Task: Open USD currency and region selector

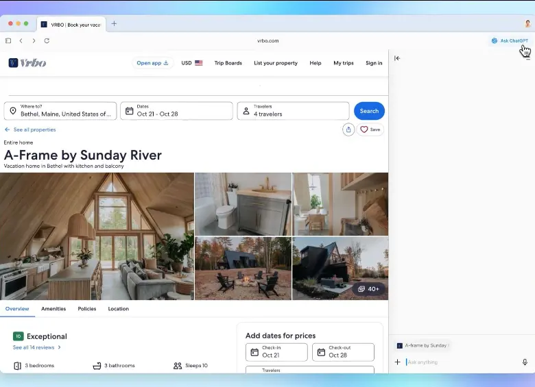Action: click(191, 63)
